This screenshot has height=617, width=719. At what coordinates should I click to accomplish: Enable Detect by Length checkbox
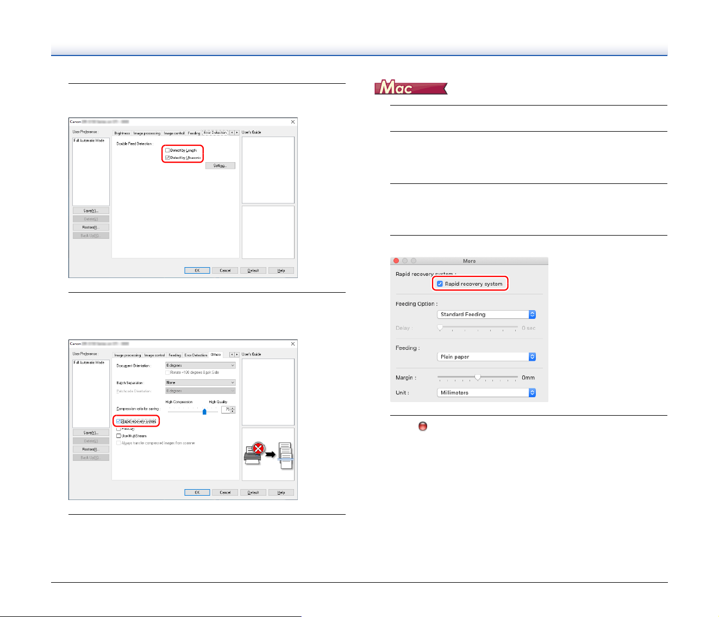point(167,150)
